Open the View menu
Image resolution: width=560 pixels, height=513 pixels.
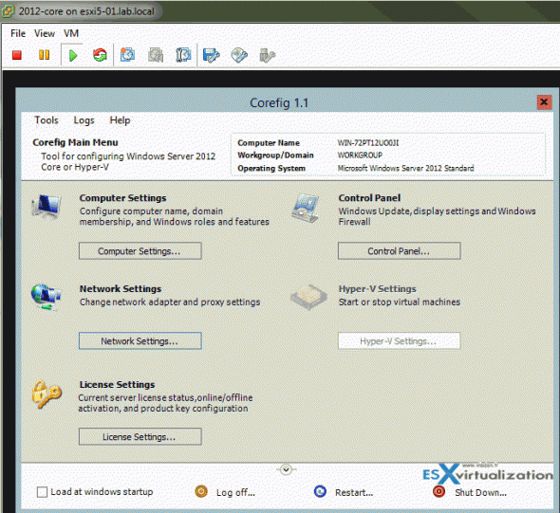(x=45, y=33)
